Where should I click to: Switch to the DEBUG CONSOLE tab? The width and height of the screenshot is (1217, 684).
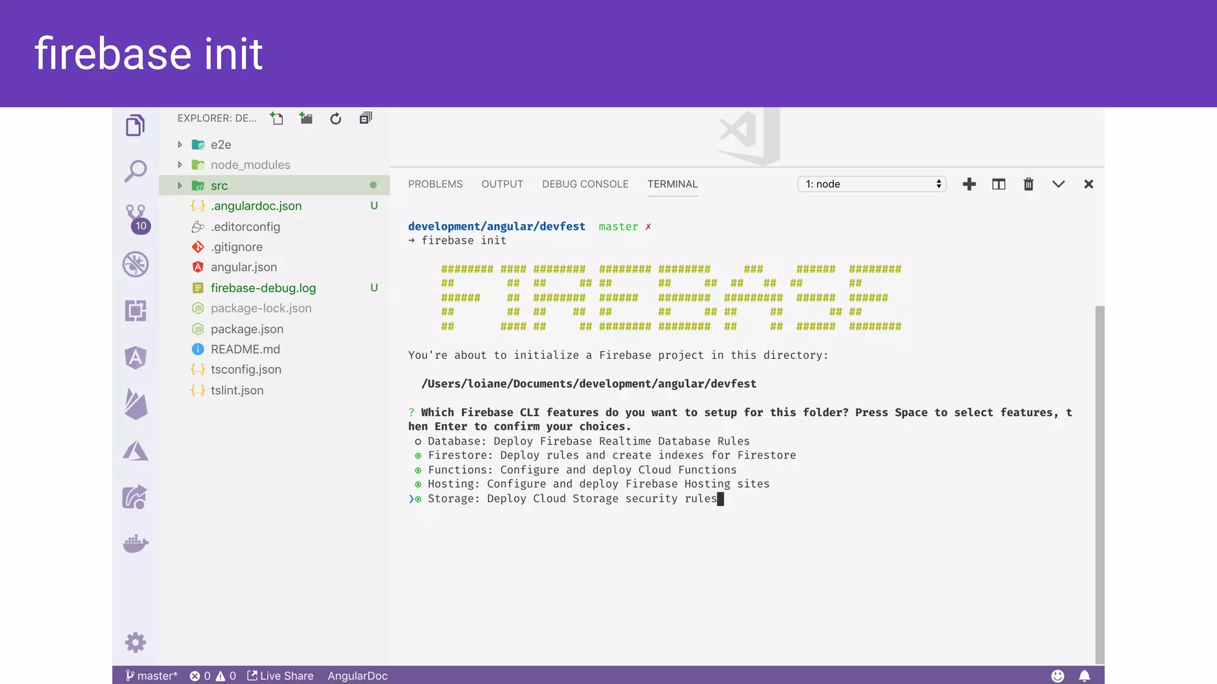[x=585, y=184]
